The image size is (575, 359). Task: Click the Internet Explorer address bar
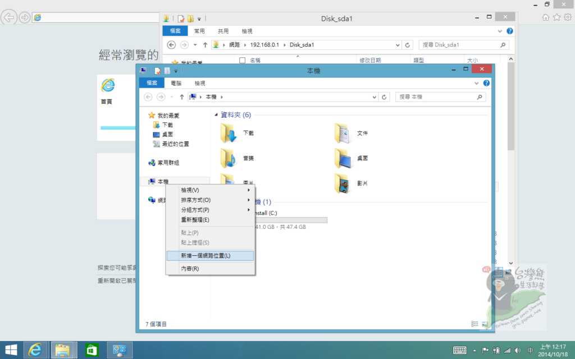click(95, 17)
